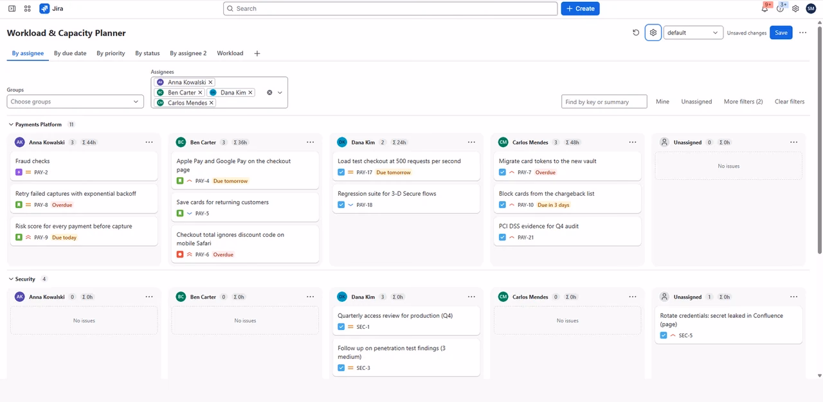
Task: Open issue key PAY-8
Action: tap(41, 205)
